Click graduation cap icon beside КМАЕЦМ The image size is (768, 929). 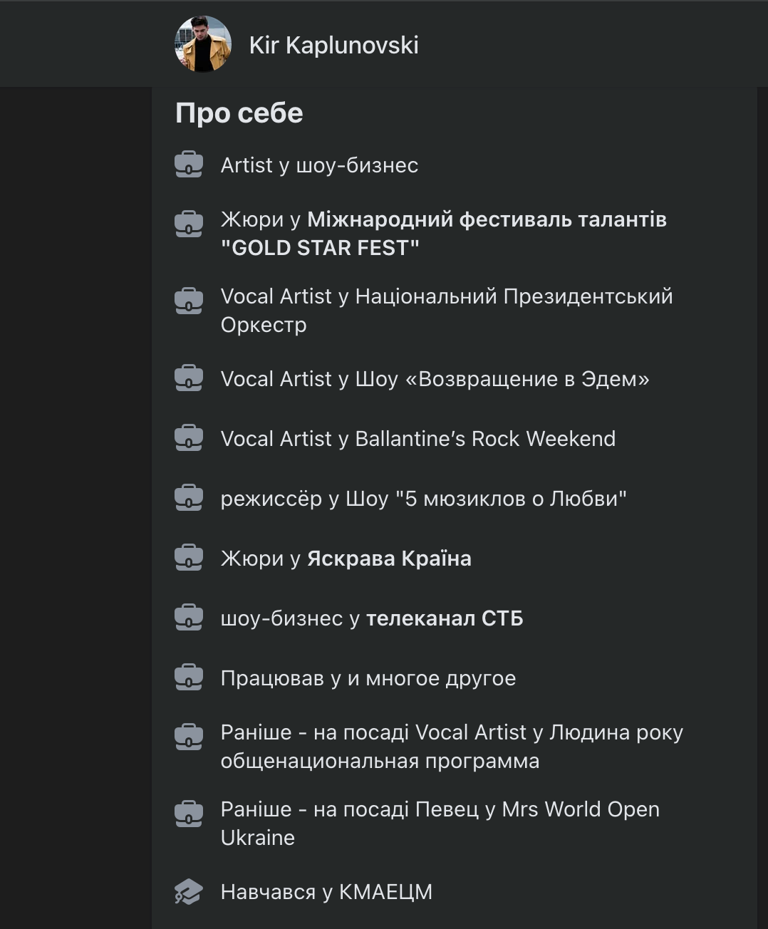189,891
